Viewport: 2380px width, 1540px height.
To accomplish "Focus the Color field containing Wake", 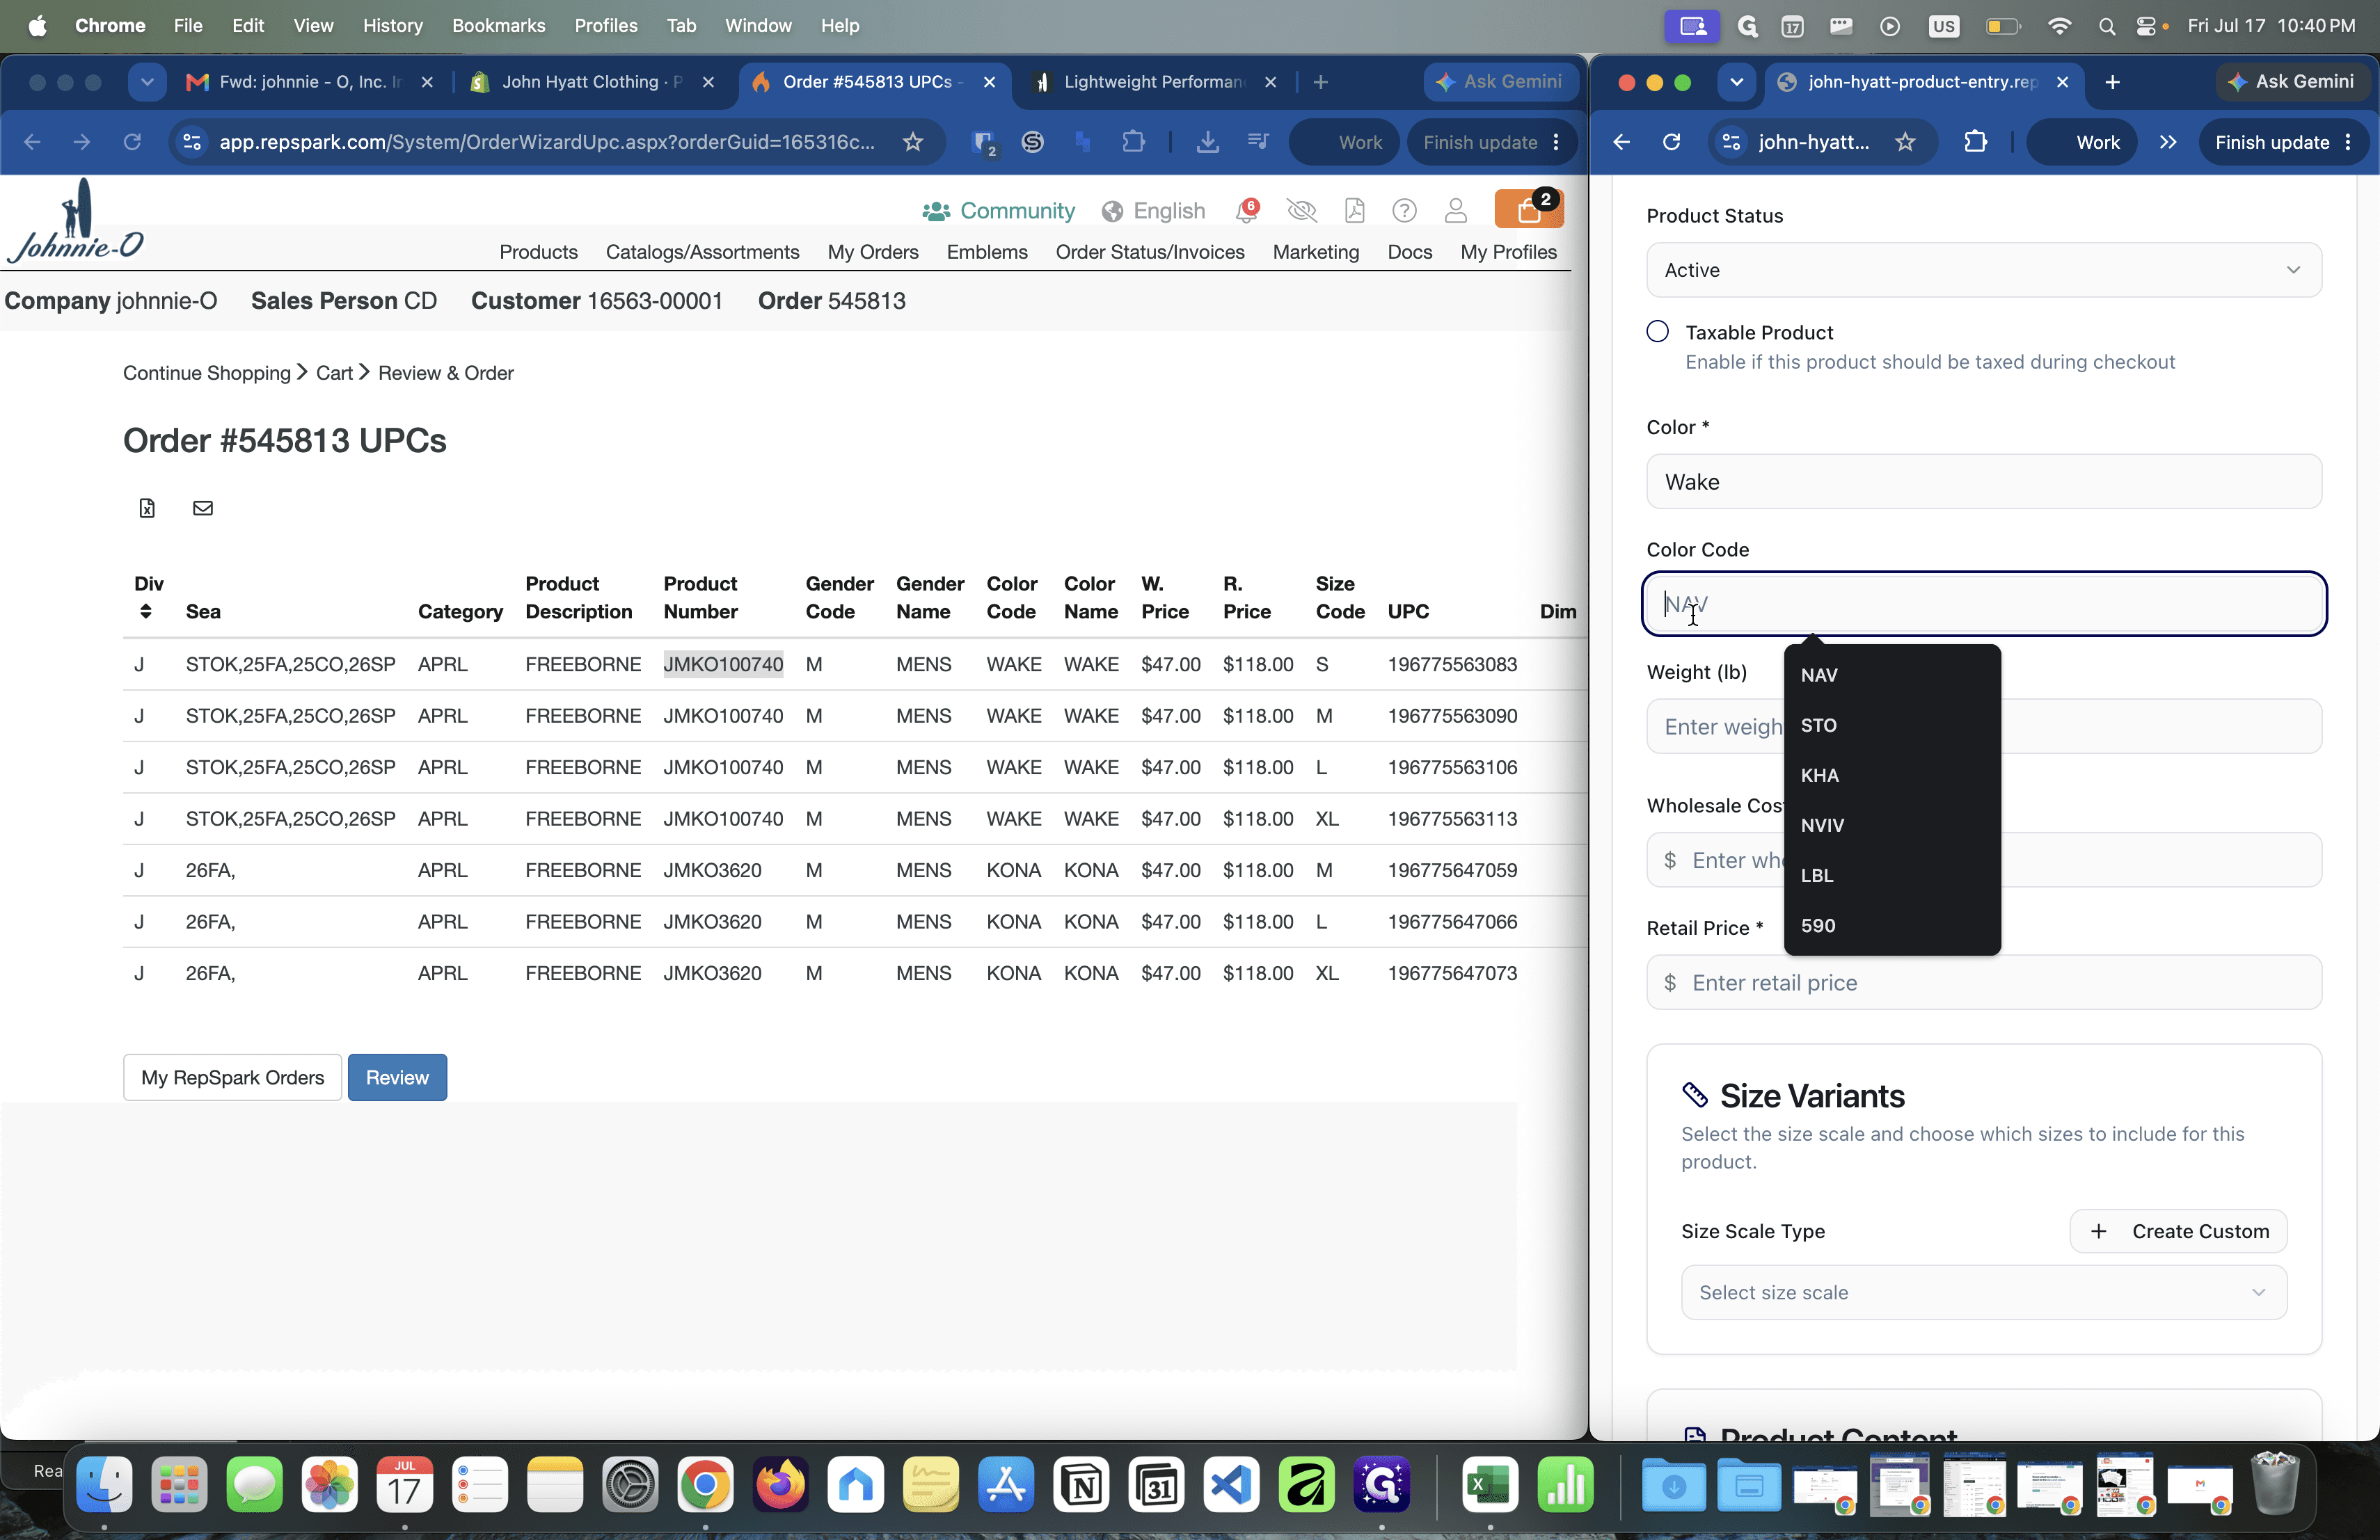I will coord(1983,482).
